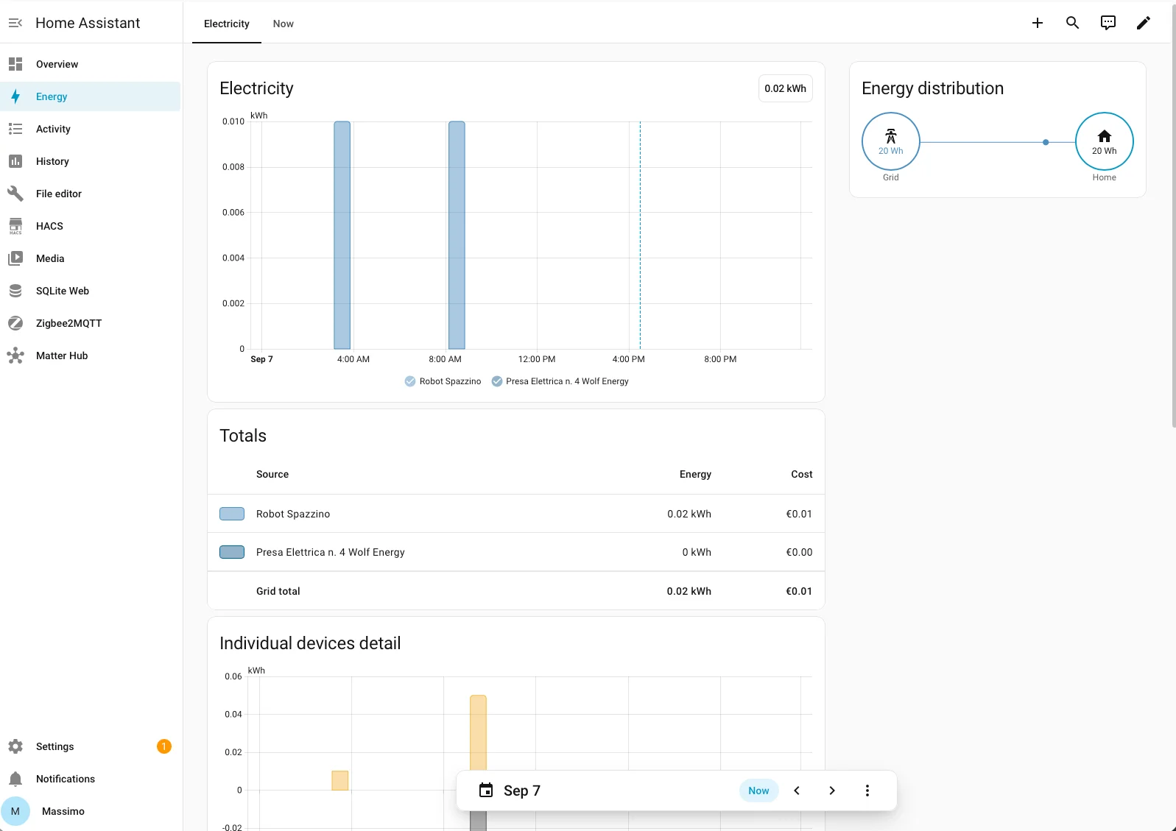1176x831 pixels.
Task: Open calendar date picker icon
Action: [x=486, y=791]
